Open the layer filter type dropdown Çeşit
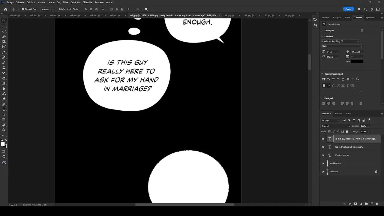Viewport: 384px width, 216px height. point(330,121)
